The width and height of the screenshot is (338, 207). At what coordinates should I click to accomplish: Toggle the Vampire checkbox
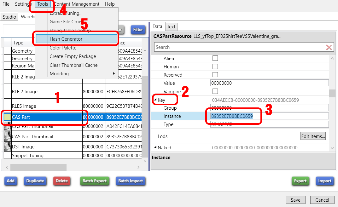(215, 91)
